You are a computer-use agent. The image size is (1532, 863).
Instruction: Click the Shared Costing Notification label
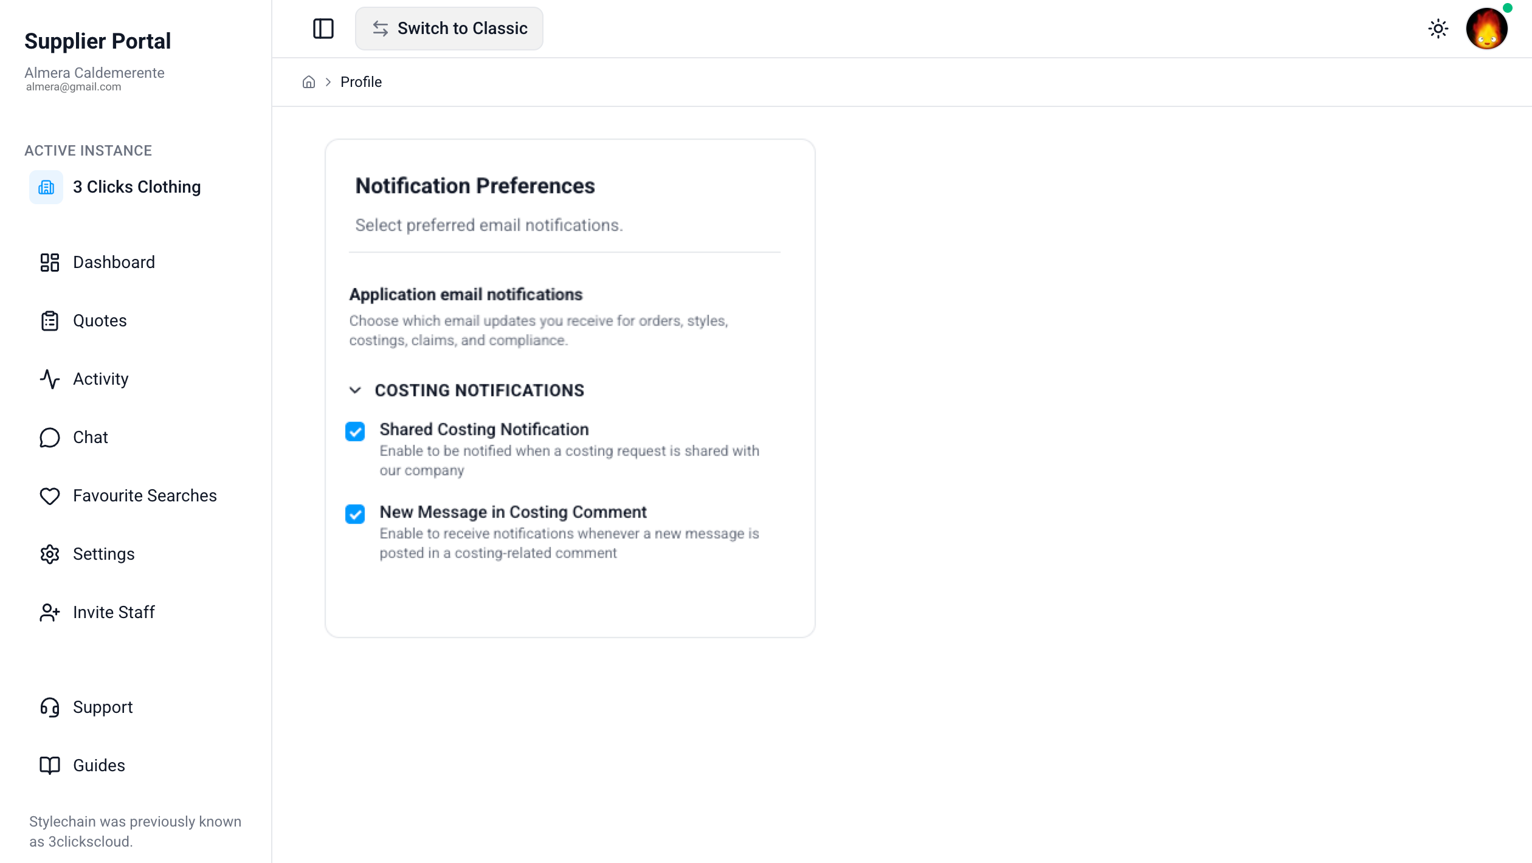485,429
